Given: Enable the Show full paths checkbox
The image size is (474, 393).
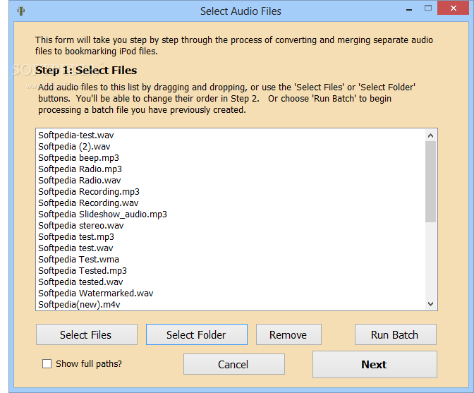Looking at the screenshot, I should [47, 363].
